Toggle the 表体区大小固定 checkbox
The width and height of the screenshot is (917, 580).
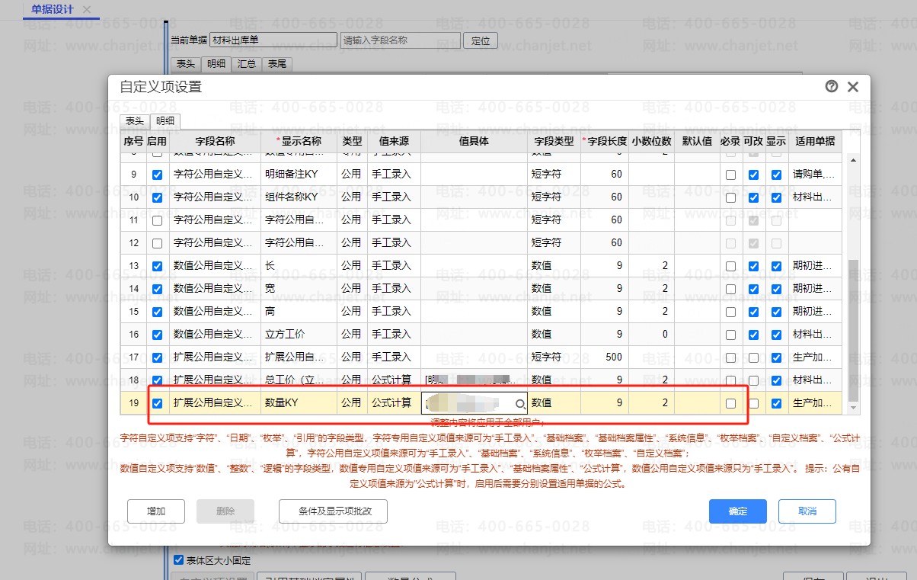179,560
